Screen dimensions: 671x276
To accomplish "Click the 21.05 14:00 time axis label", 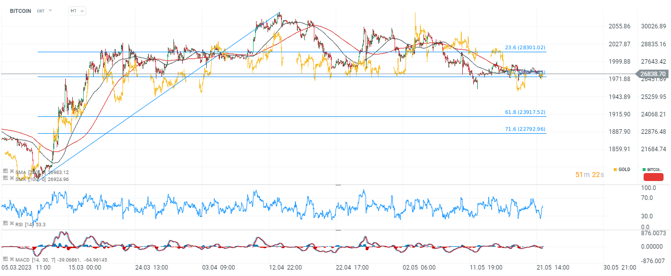I will pos(554,268).
